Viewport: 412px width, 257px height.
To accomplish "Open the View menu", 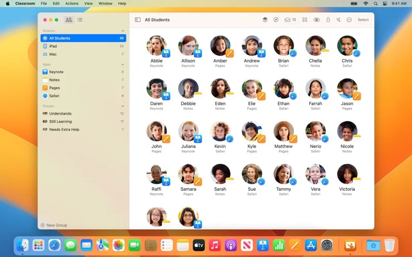I will (88, 4).
